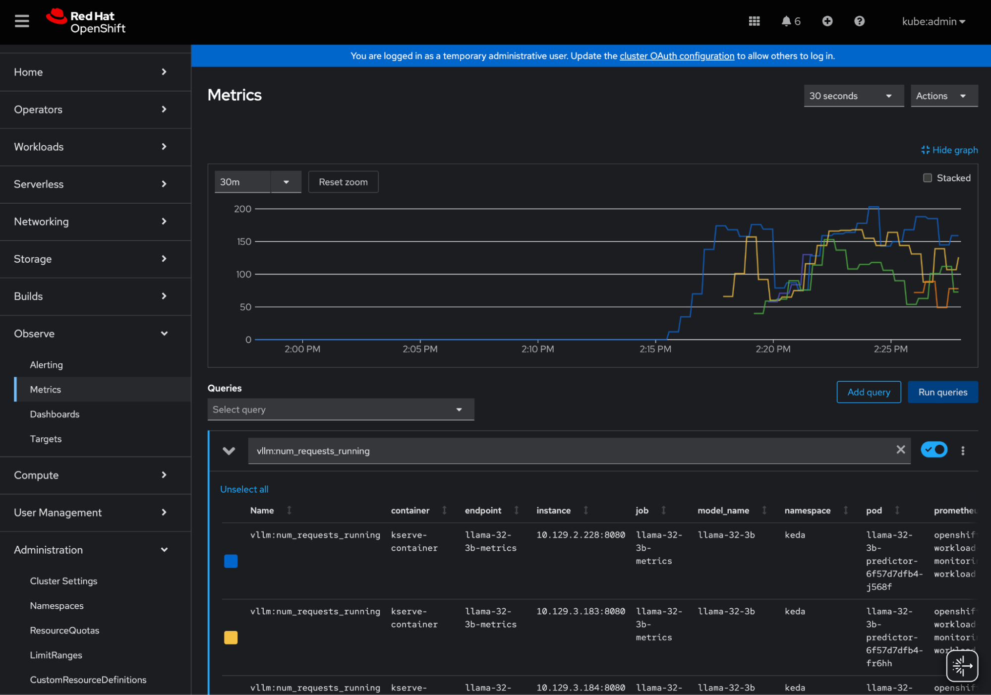Image resolution: width=991 pixels, height=695 pixels.
Task: Open Dashboards under Observe
Action: pyautogui.click(x=55, y=414)
